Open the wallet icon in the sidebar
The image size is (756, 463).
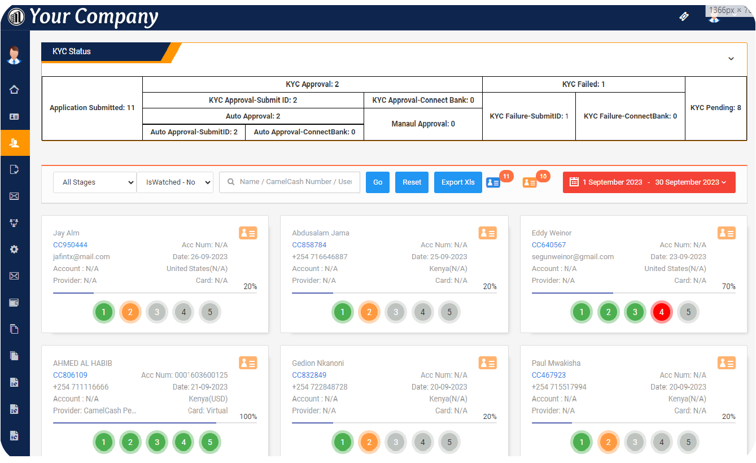(15, 303)
